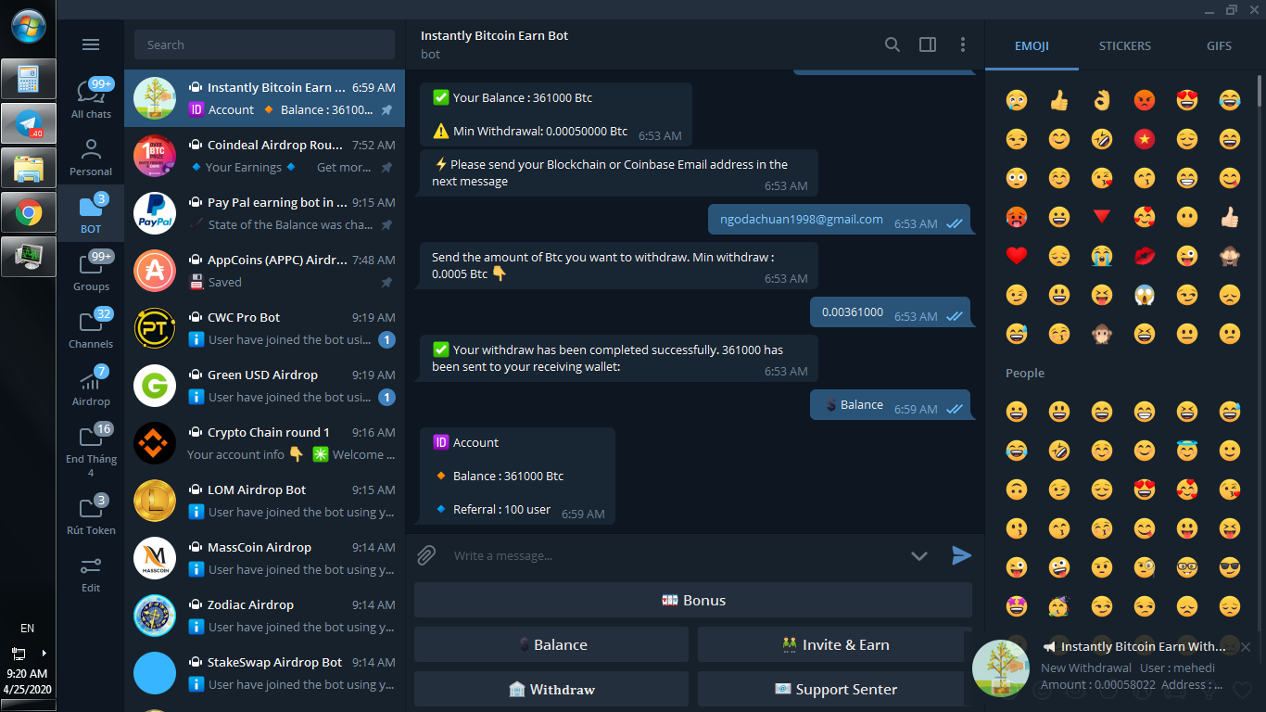Insert the monkey face emoji

point(1102,334)
